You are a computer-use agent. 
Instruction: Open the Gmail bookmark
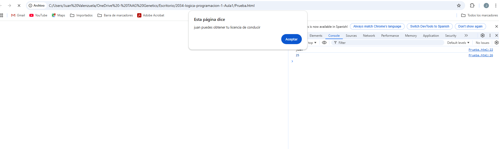click(18, 15)
